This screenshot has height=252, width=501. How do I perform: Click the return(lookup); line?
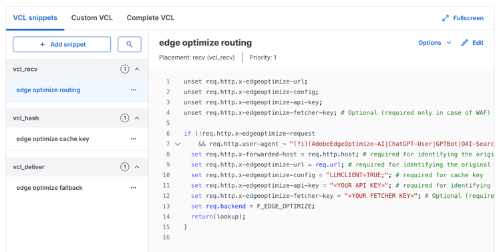point(218,217)
